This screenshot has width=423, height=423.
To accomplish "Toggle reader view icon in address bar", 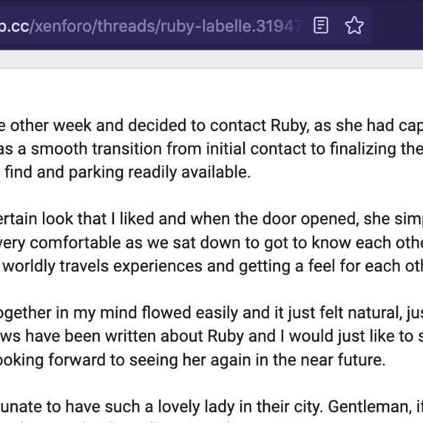I will click(x=321, y=26).
